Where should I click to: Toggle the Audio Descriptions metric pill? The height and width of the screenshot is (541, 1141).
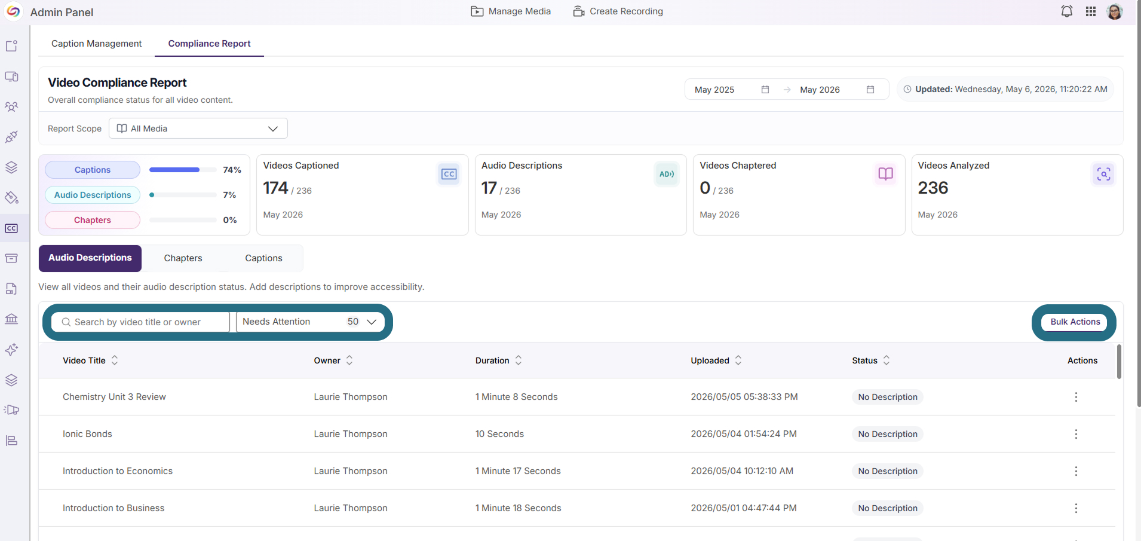tap(93, 195)
